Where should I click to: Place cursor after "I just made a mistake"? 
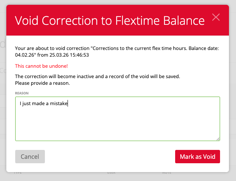tap(68, 104)
